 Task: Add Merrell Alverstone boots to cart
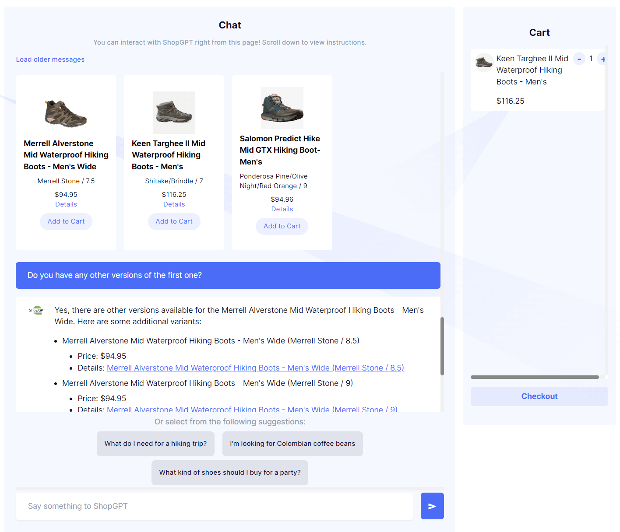(66, 221)
